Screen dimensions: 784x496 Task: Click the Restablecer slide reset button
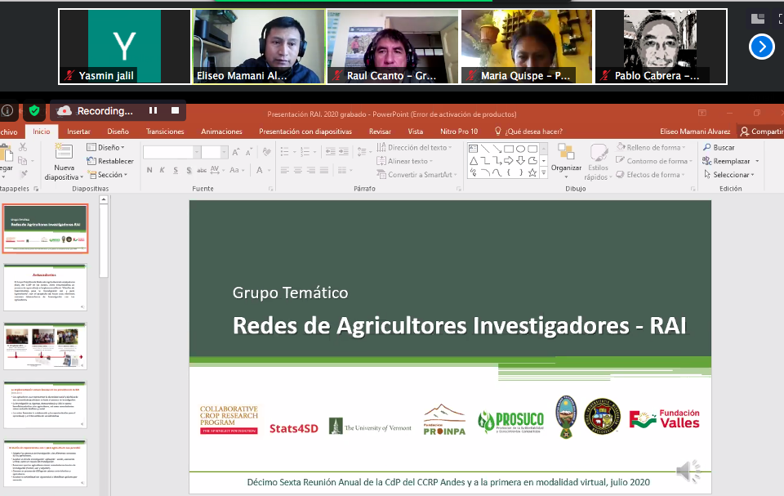(x=110, y=161)
